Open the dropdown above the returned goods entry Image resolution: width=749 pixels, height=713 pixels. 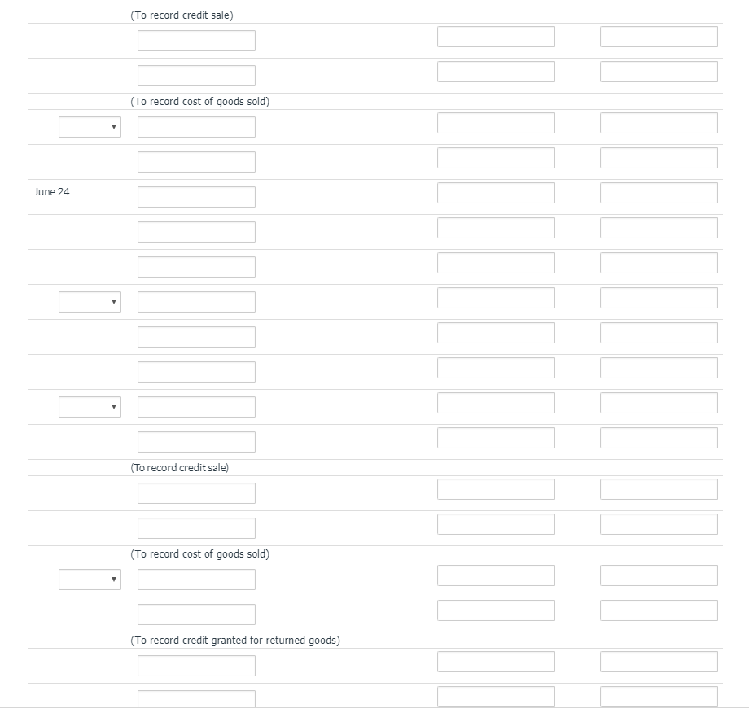(90, 579)
